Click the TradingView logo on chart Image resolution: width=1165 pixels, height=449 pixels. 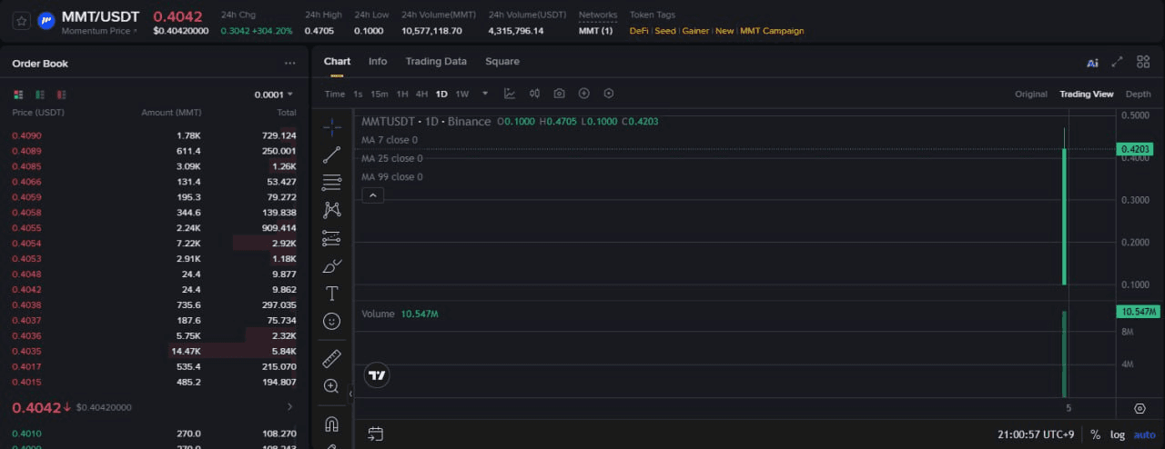(x=378, y=375)
